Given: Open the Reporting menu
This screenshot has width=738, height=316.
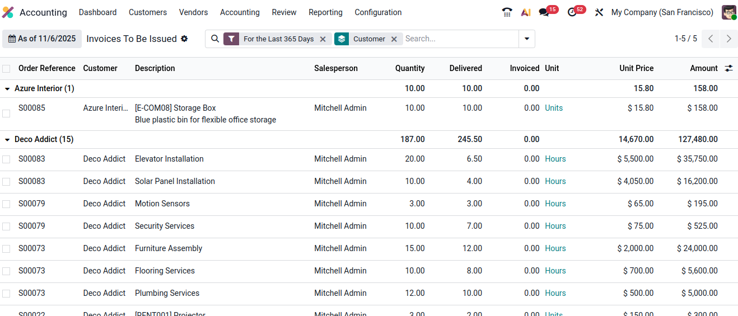Looking at the screenshot, I should pyautogui.click(x=325, y=12).
